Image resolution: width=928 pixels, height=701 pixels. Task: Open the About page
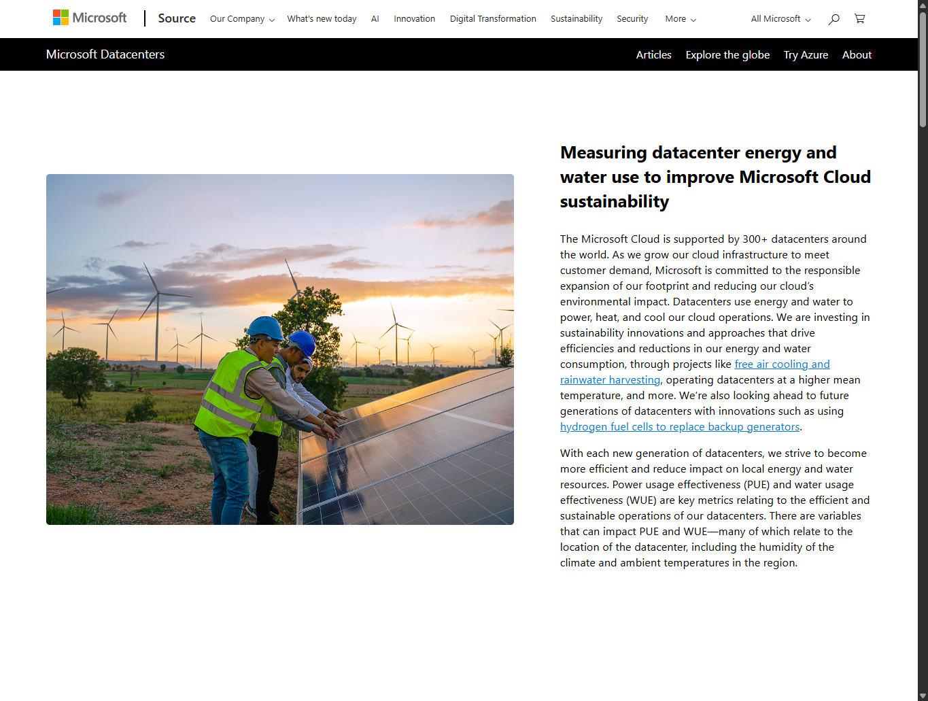click(x=857, y=55)
